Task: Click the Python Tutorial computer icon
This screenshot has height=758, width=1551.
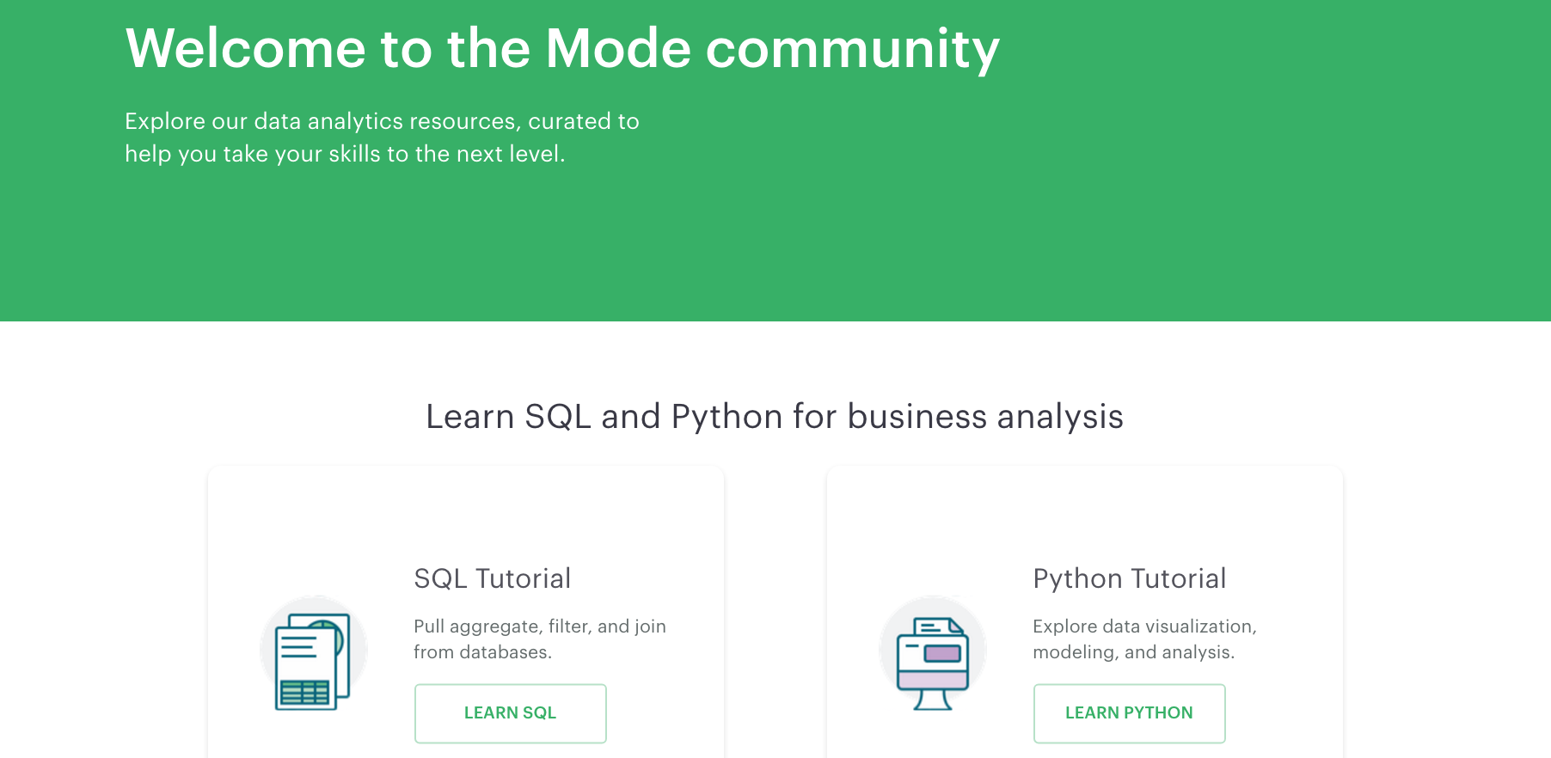Action: tap(933, 653)
